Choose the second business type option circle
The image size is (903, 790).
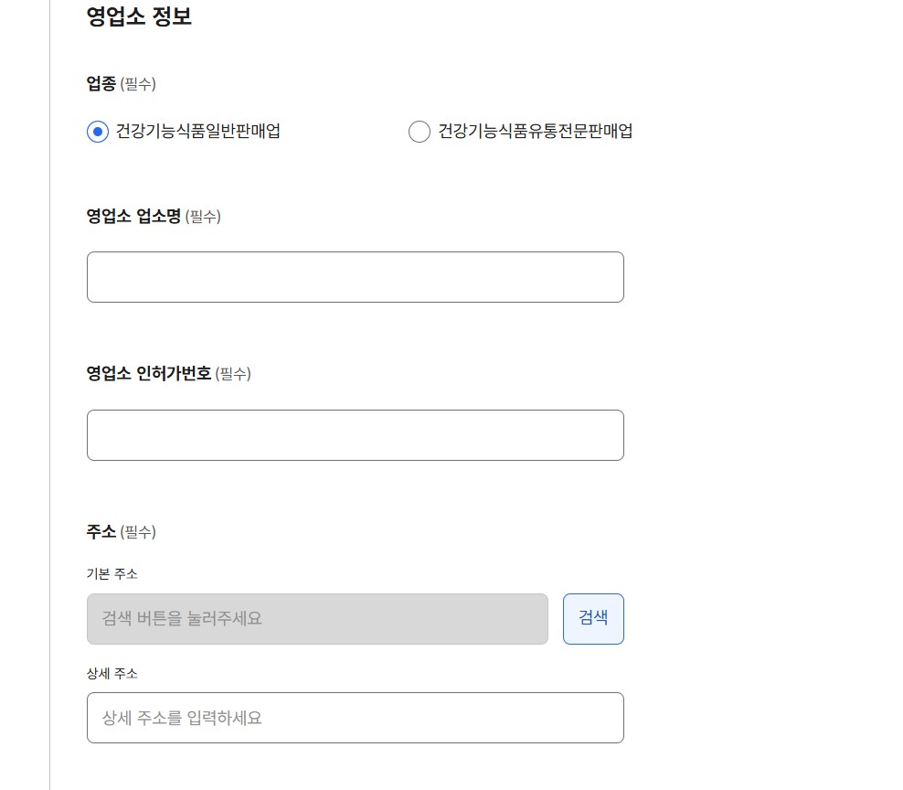click(x=420, y=132)
